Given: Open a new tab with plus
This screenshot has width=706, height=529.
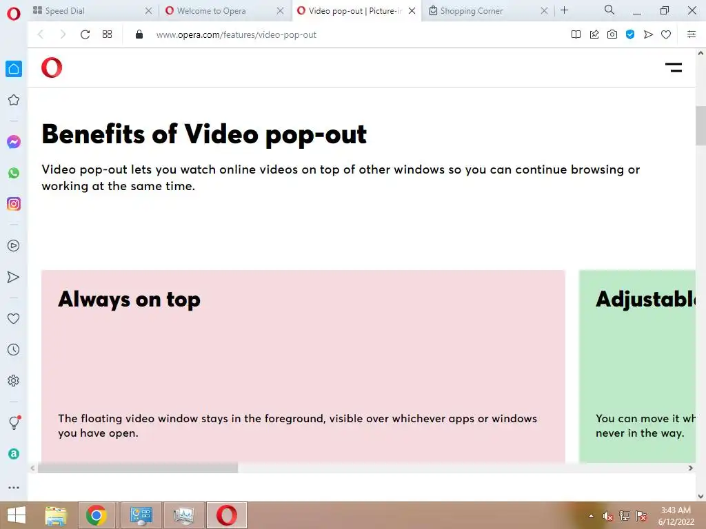Looking at the screenshot, I should [x=564, y=10].
